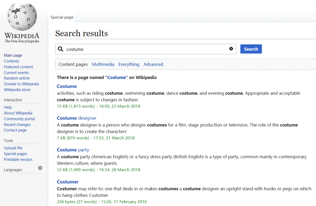Image resolution: width=316 pixels, height=206 pixels.
Task: Clear the search field with the X icon
Action: pyautogui.click(x=231, y=49)
